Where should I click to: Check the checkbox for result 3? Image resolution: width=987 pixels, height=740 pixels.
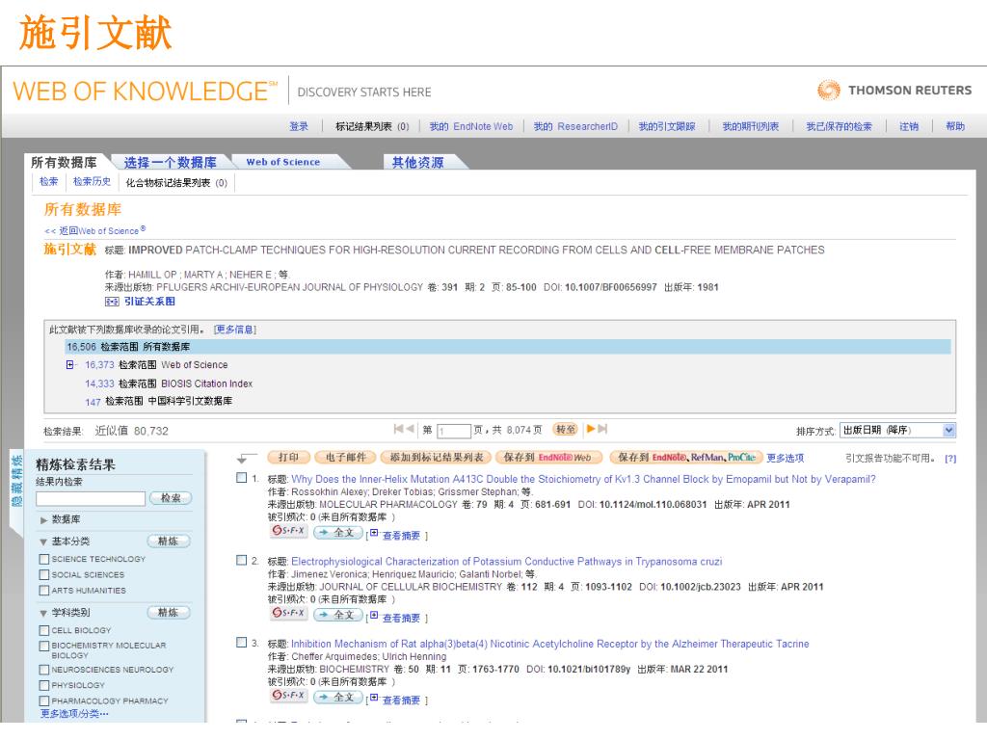[241, 643]
